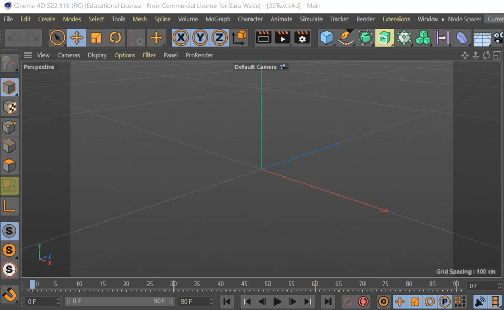504x310 pixels.
Task: Switch to Texture mode checkered cube
Action: tap(9, 107)
